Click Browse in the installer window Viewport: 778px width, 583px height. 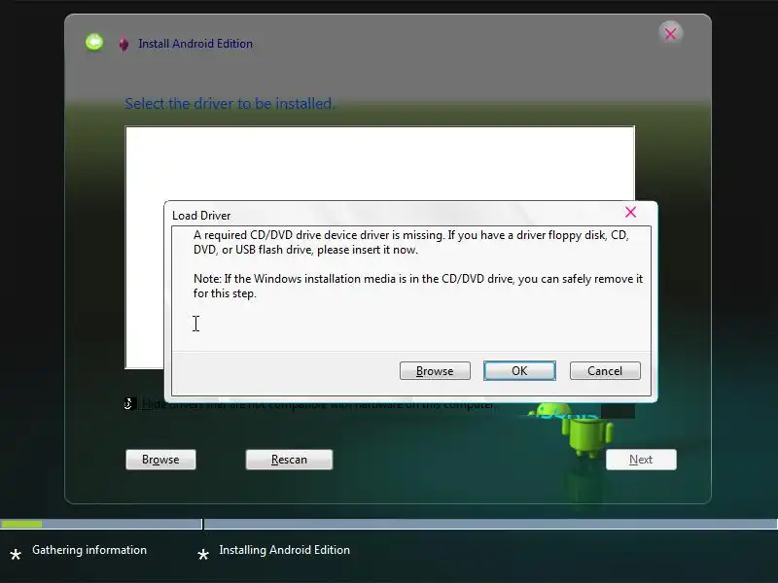[x=160, y=460]
